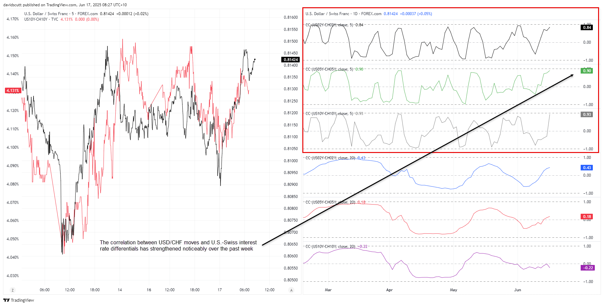This screenshot has height=306, width=604.
Task: Click the 4.170% yield axis label
Action: (13, 19)
